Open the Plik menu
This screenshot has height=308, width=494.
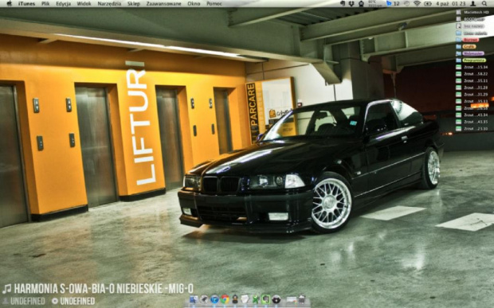point(45,4)
